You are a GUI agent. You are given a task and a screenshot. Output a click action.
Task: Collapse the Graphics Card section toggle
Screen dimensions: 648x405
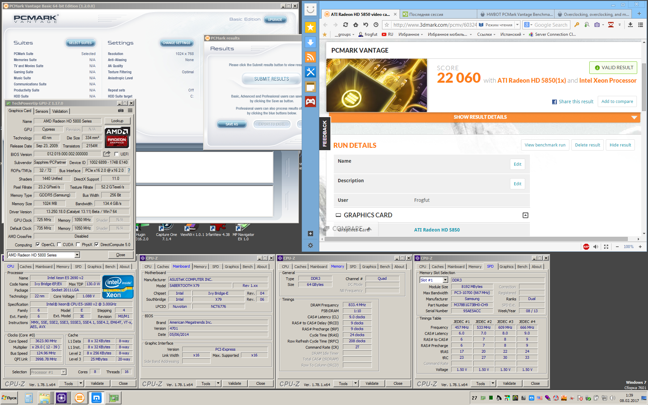525,215
